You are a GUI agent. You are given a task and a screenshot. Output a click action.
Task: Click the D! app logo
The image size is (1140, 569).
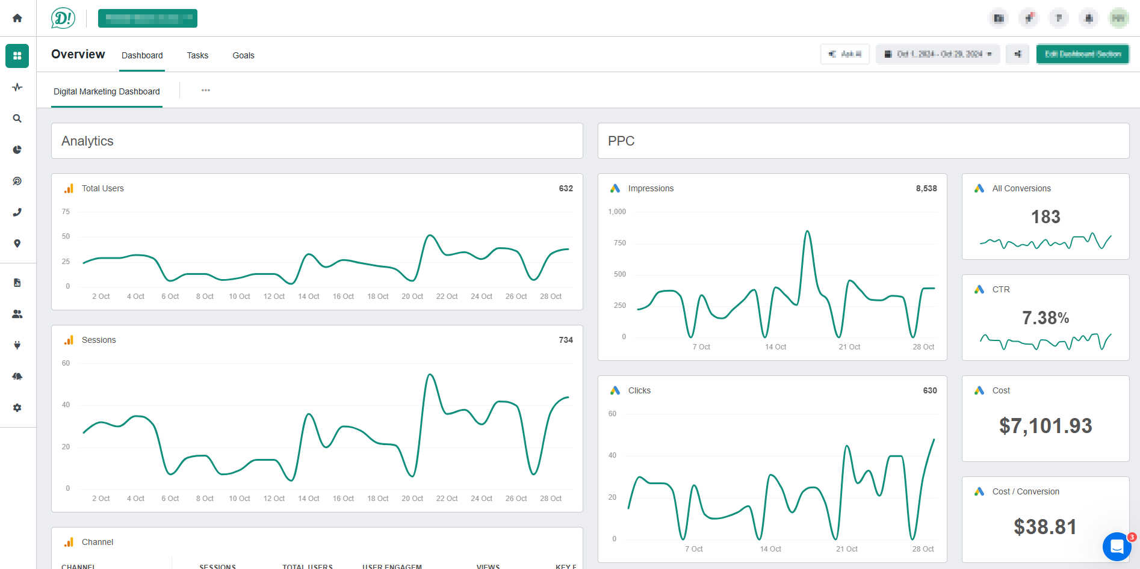(x=63, y=18)
